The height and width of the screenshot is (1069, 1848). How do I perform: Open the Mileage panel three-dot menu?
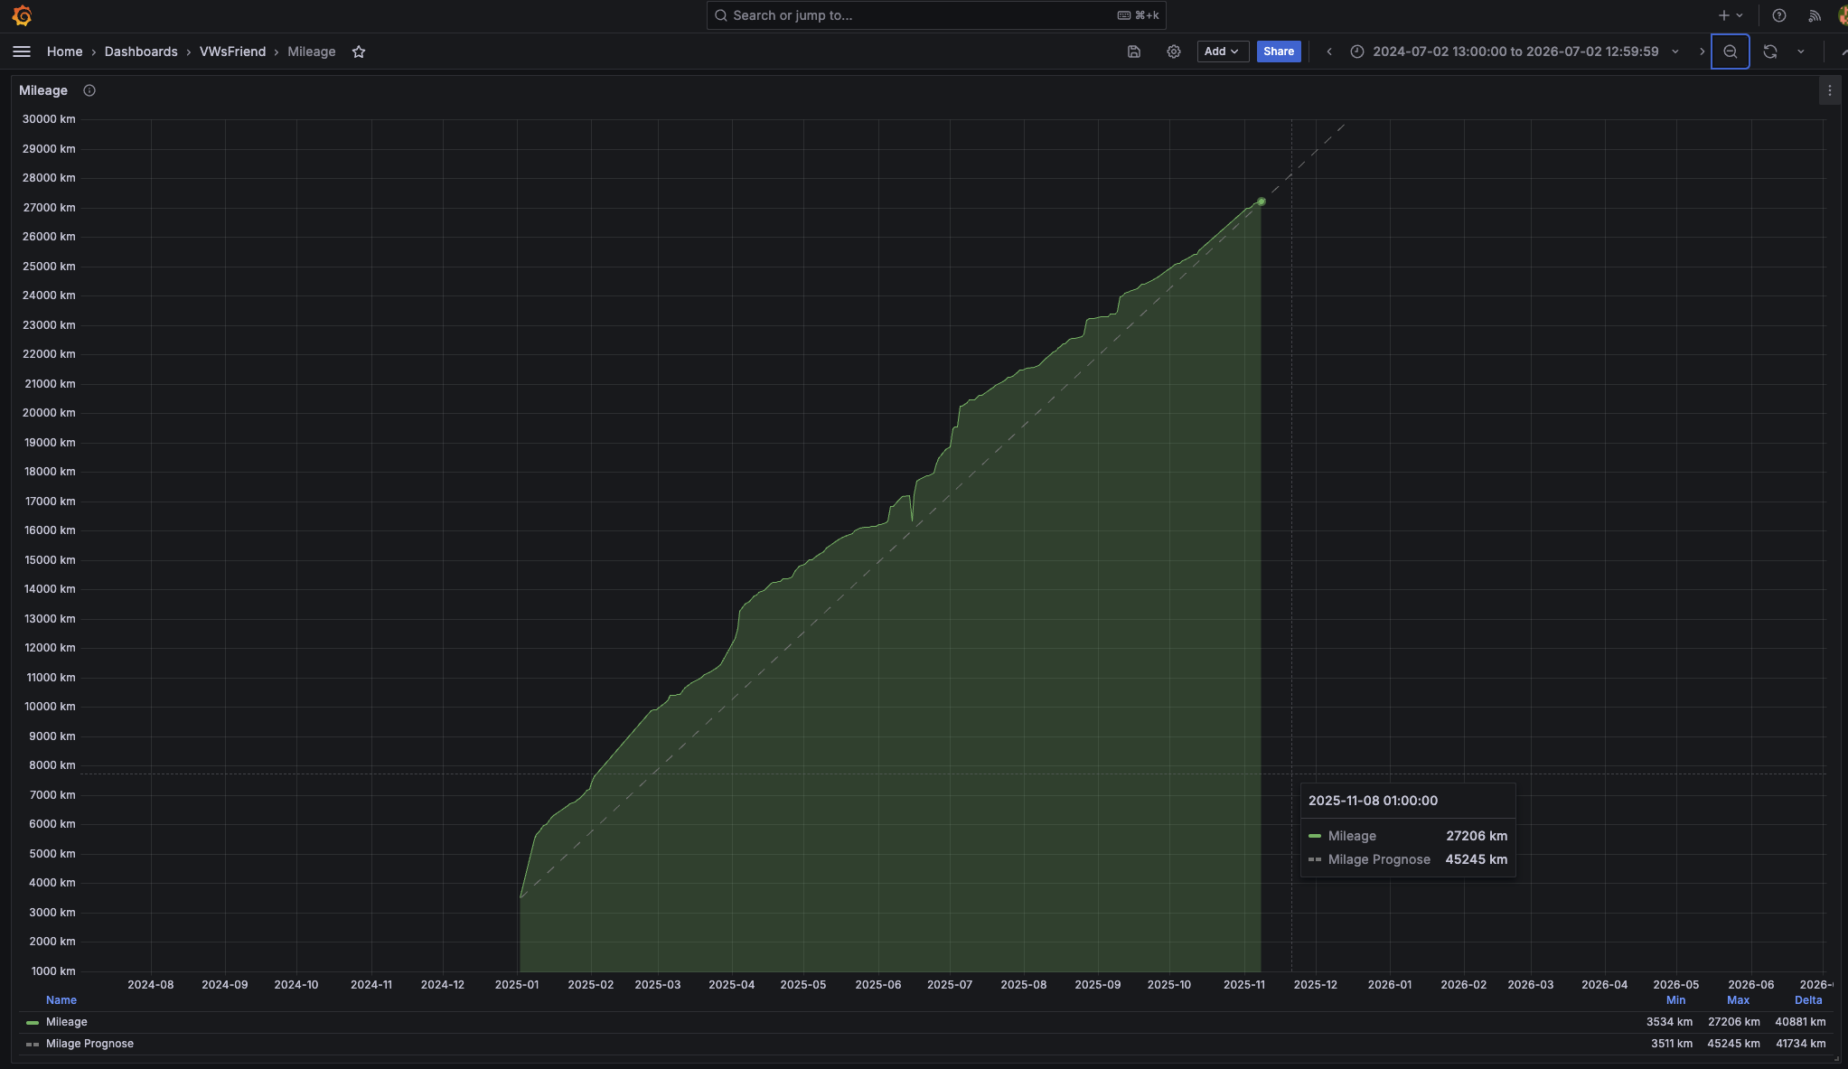[x=1829, y=90]
